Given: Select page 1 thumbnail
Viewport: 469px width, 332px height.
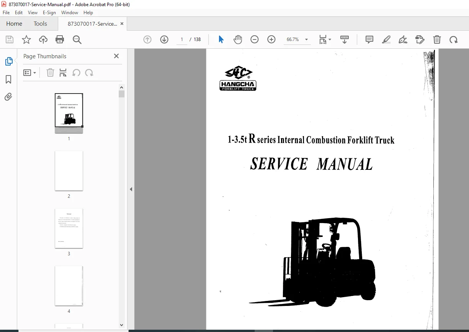Looking at the screenshot, I should coord(69,113).
